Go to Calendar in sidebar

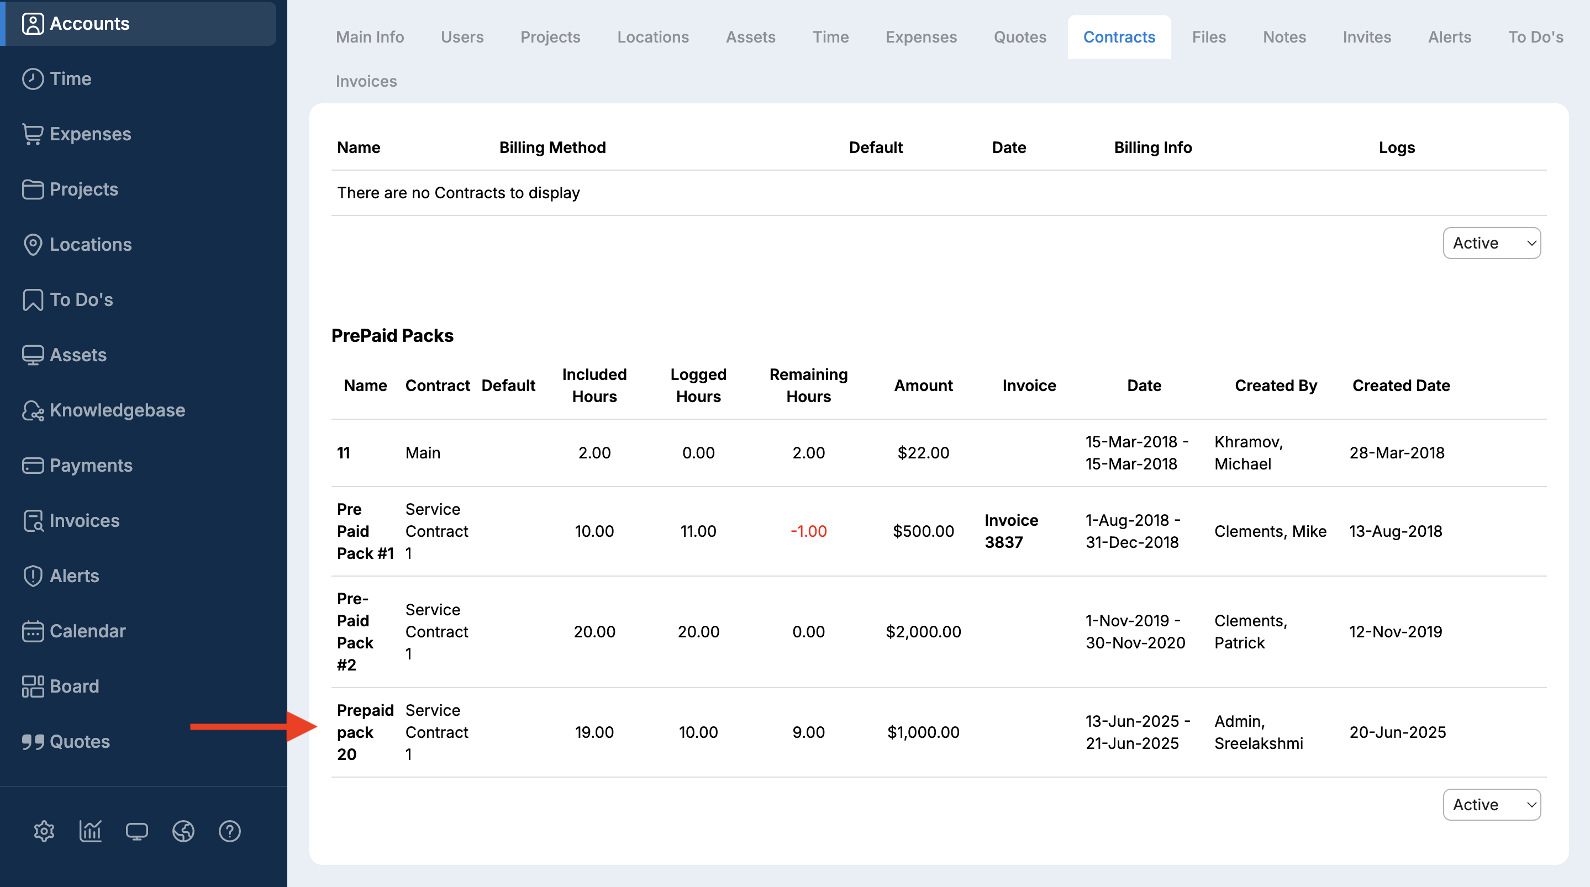click(x=87, y=631)
